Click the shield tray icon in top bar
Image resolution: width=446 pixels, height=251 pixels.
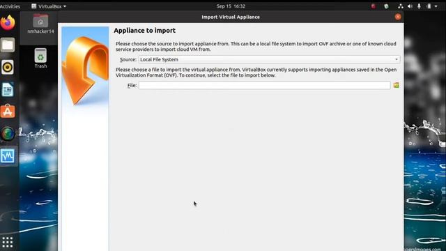[x=386, y=6]
